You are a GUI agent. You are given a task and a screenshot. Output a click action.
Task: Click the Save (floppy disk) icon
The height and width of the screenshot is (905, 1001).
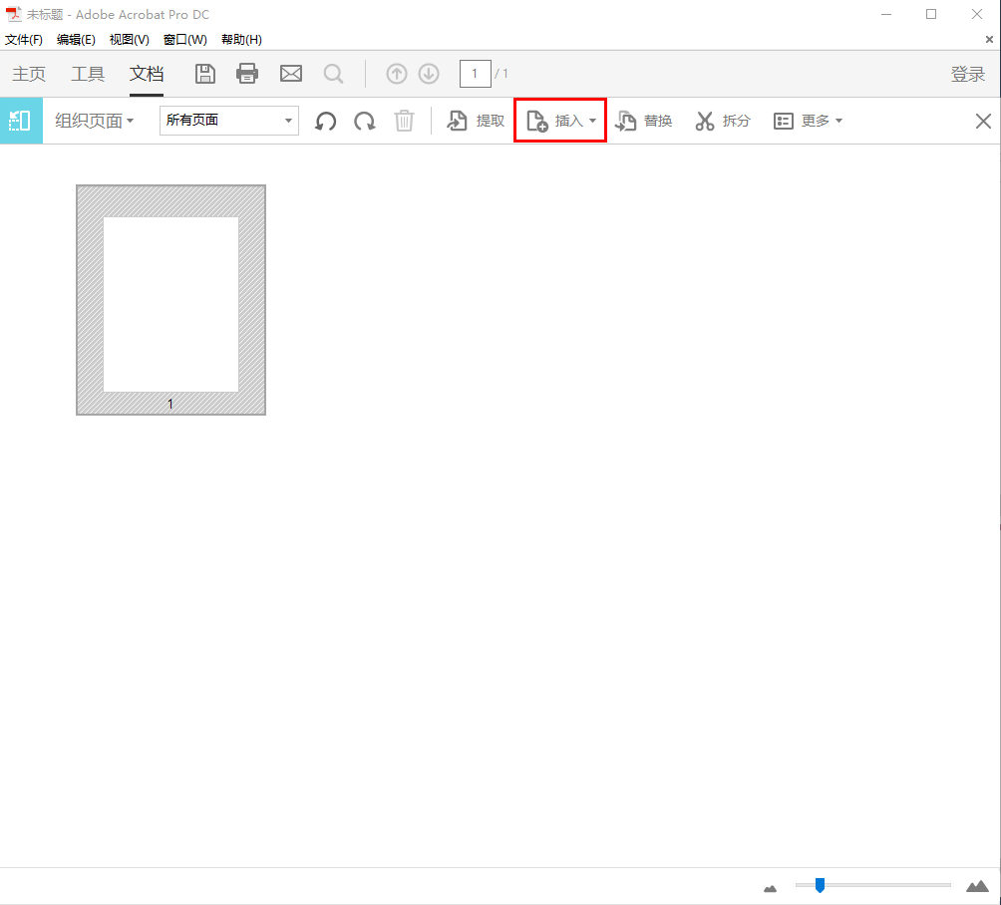(205, 74)
